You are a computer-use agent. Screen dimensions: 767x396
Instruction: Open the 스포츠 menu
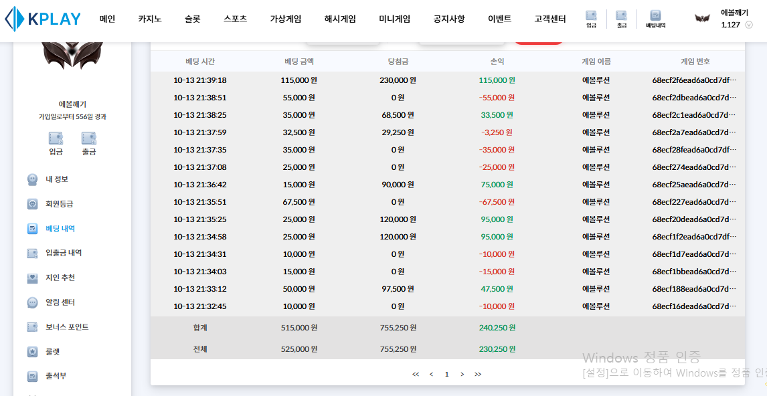tap(235, 19)
